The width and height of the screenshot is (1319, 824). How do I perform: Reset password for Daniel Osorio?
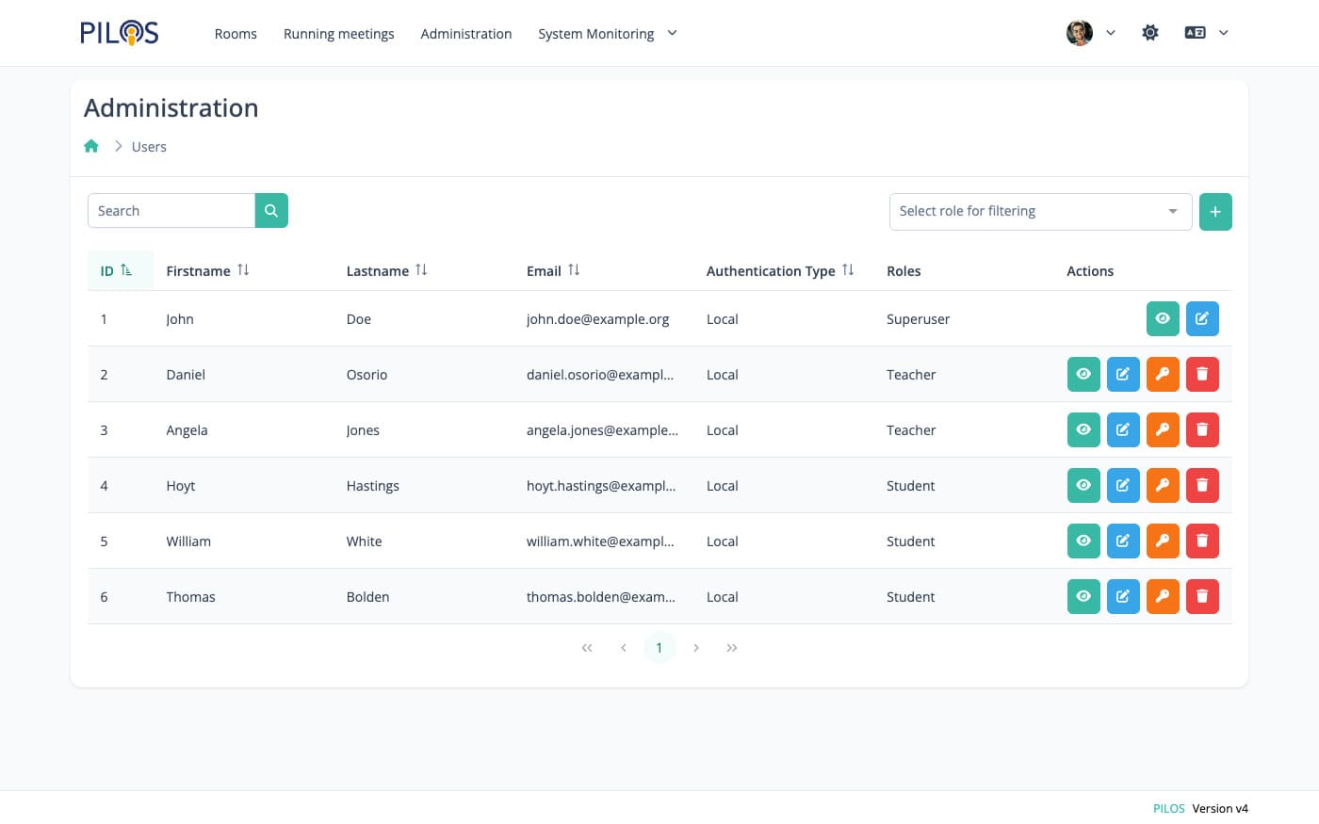point(1163,375)
